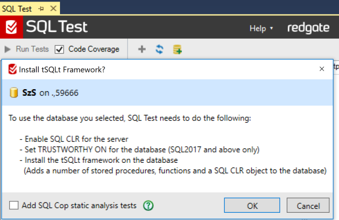This screenshot has width=339, height=220.
Task: Pin the SQL Test tab
Action: [x=41, y=9]
